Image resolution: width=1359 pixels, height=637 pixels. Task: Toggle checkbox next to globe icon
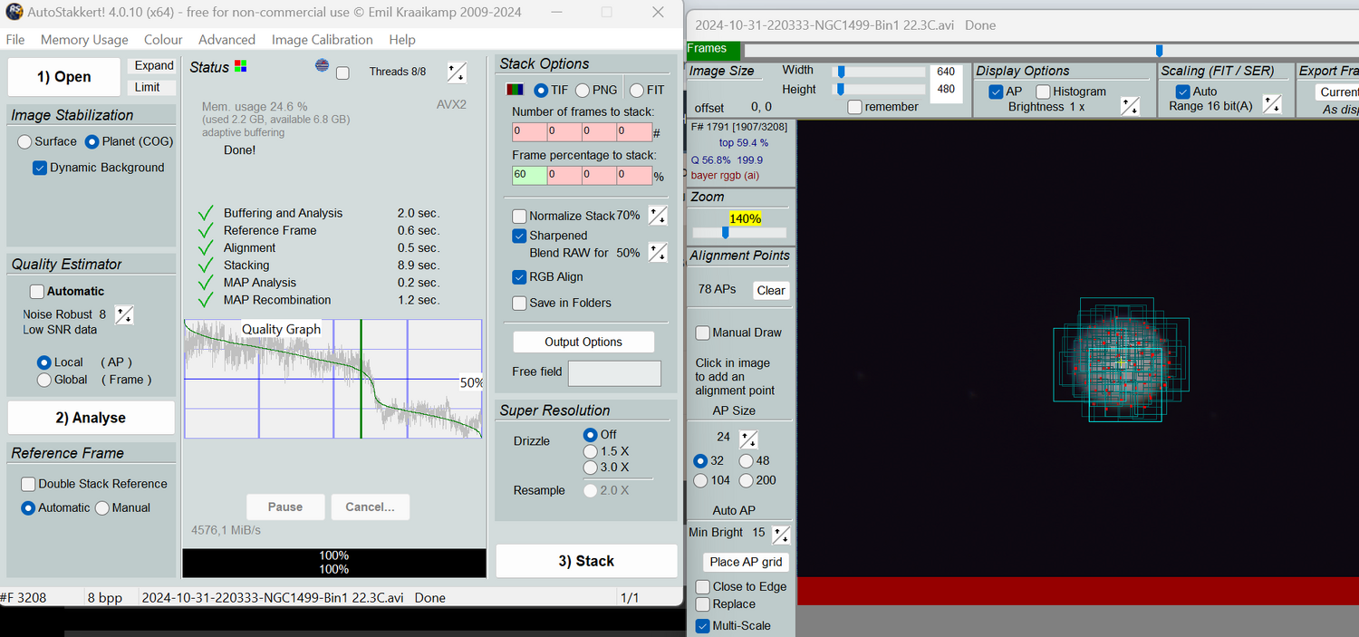click(x=342, y=73)
